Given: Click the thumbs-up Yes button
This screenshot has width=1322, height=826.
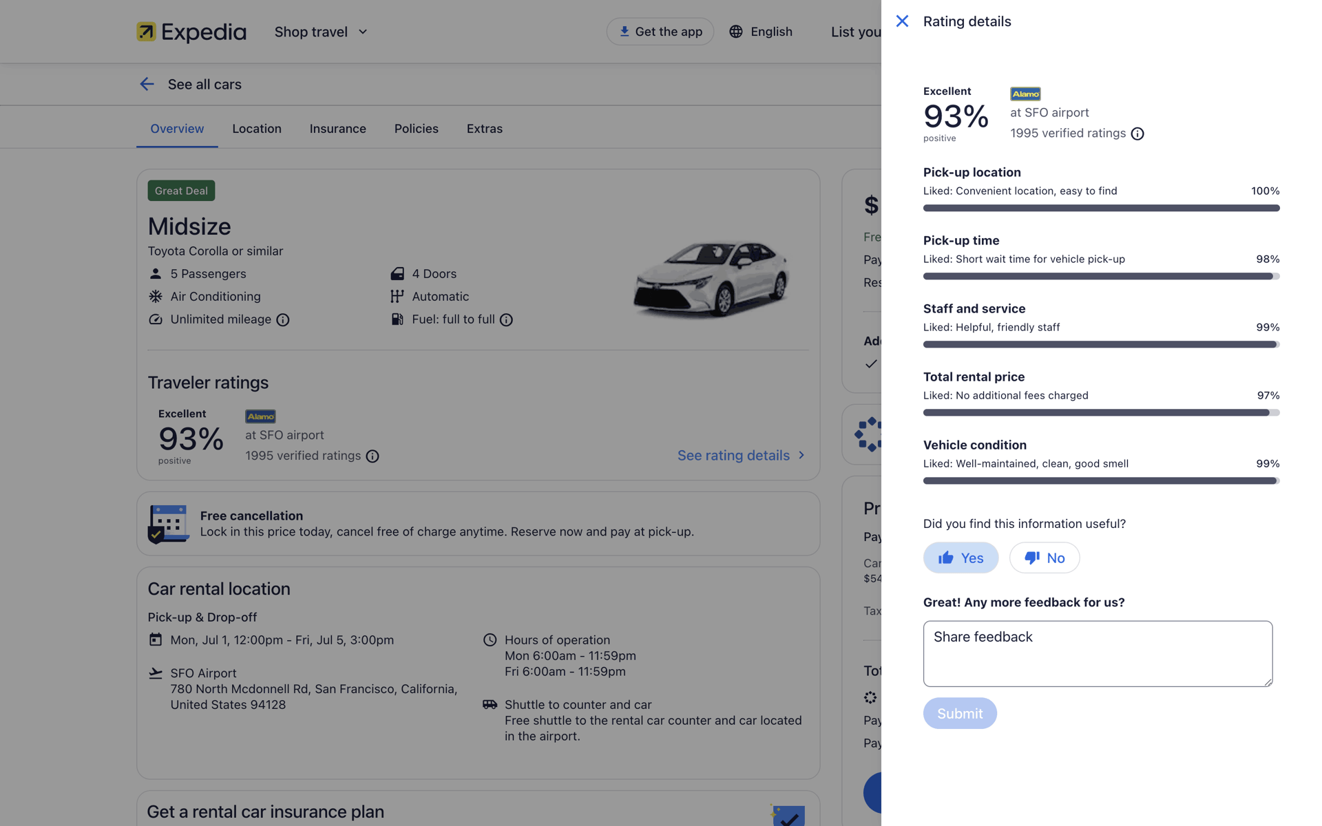Looking at the screenshot, I should [x=961, y=558].
